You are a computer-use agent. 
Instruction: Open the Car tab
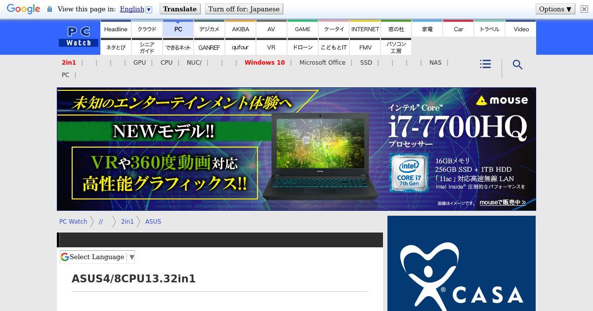[458, 29]
